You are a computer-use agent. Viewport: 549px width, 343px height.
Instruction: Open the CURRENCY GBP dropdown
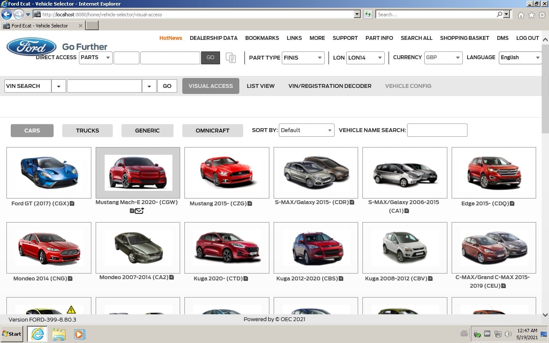tap(443, 57)
